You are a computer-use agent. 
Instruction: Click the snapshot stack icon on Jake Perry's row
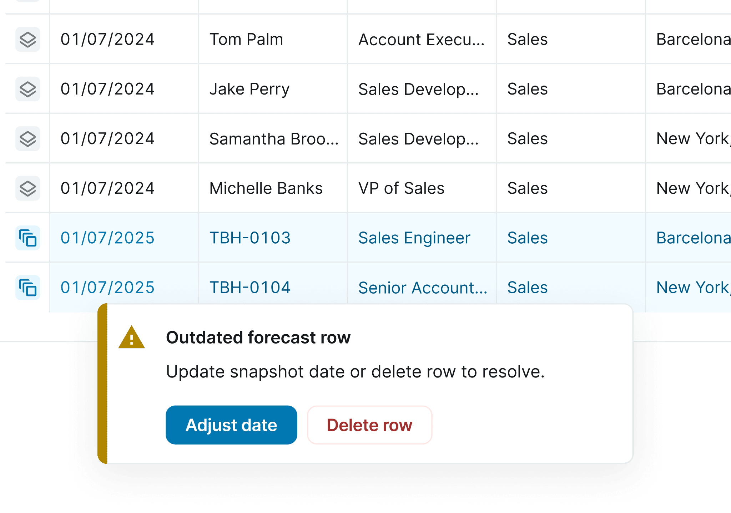[28, 89]
